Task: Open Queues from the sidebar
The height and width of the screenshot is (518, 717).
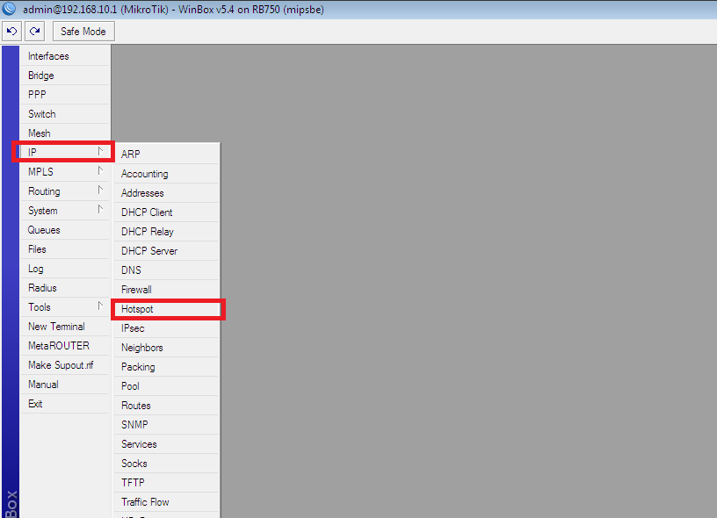Action: point(65,230)
